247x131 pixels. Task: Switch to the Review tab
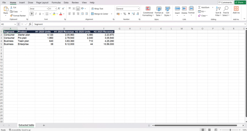click(x=75, y=3)
